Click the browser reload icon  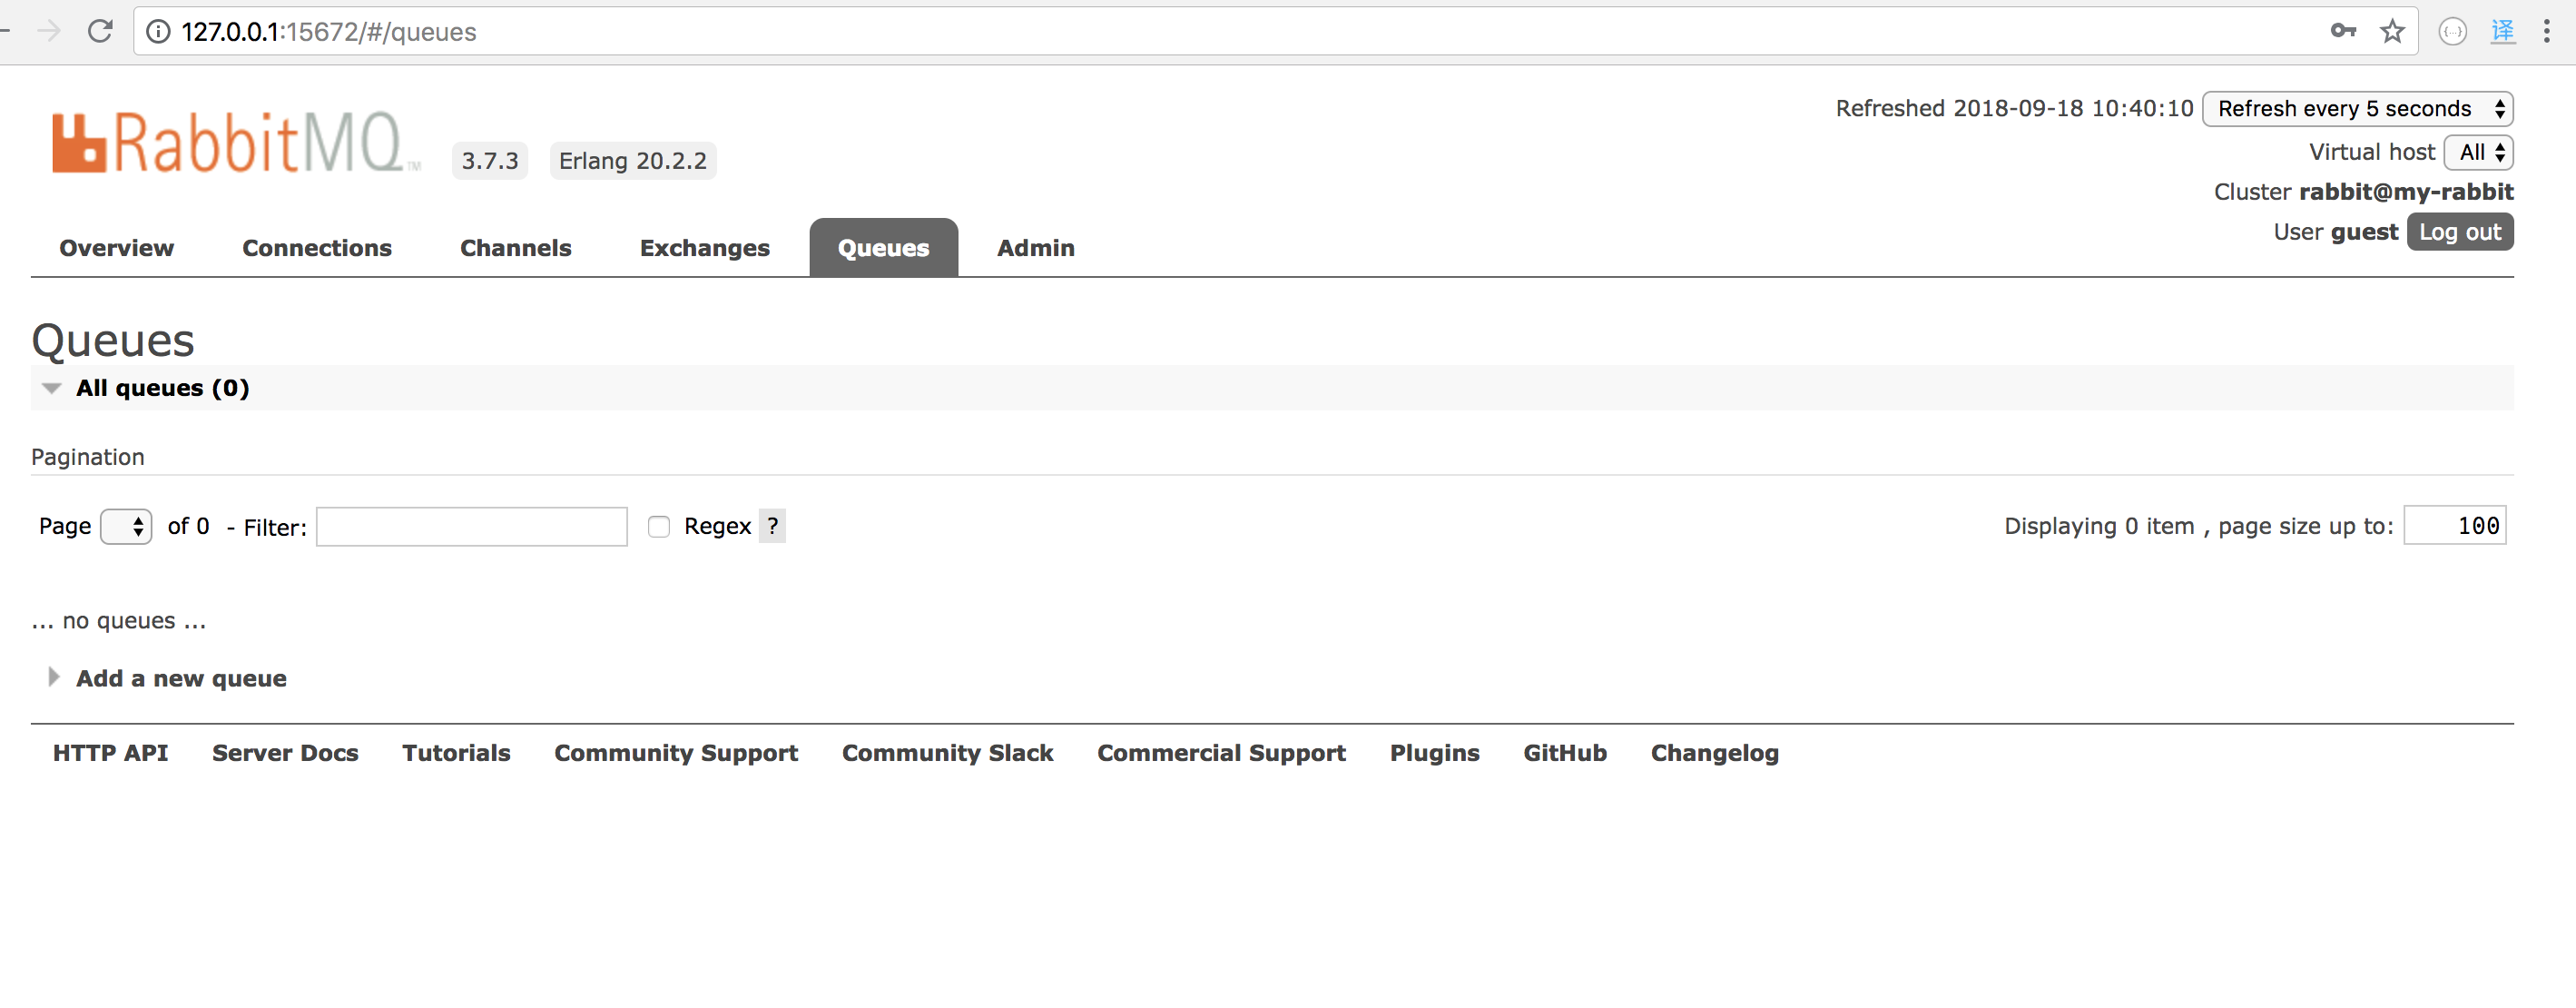tap(100, 31)
